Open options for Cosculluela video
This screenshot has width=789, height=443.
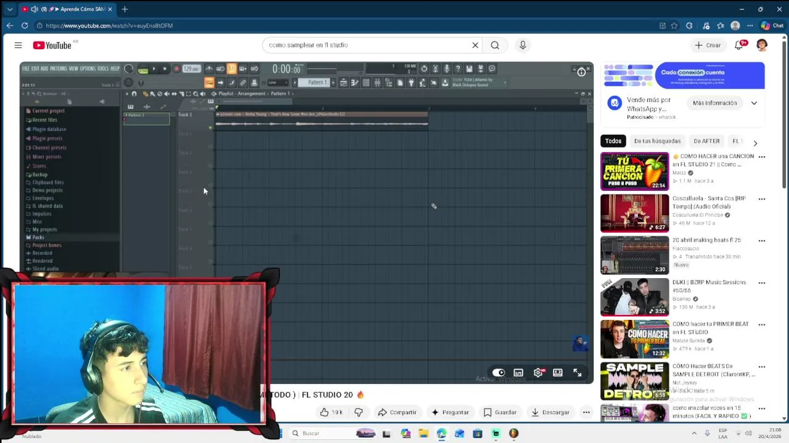pos(762,199)
